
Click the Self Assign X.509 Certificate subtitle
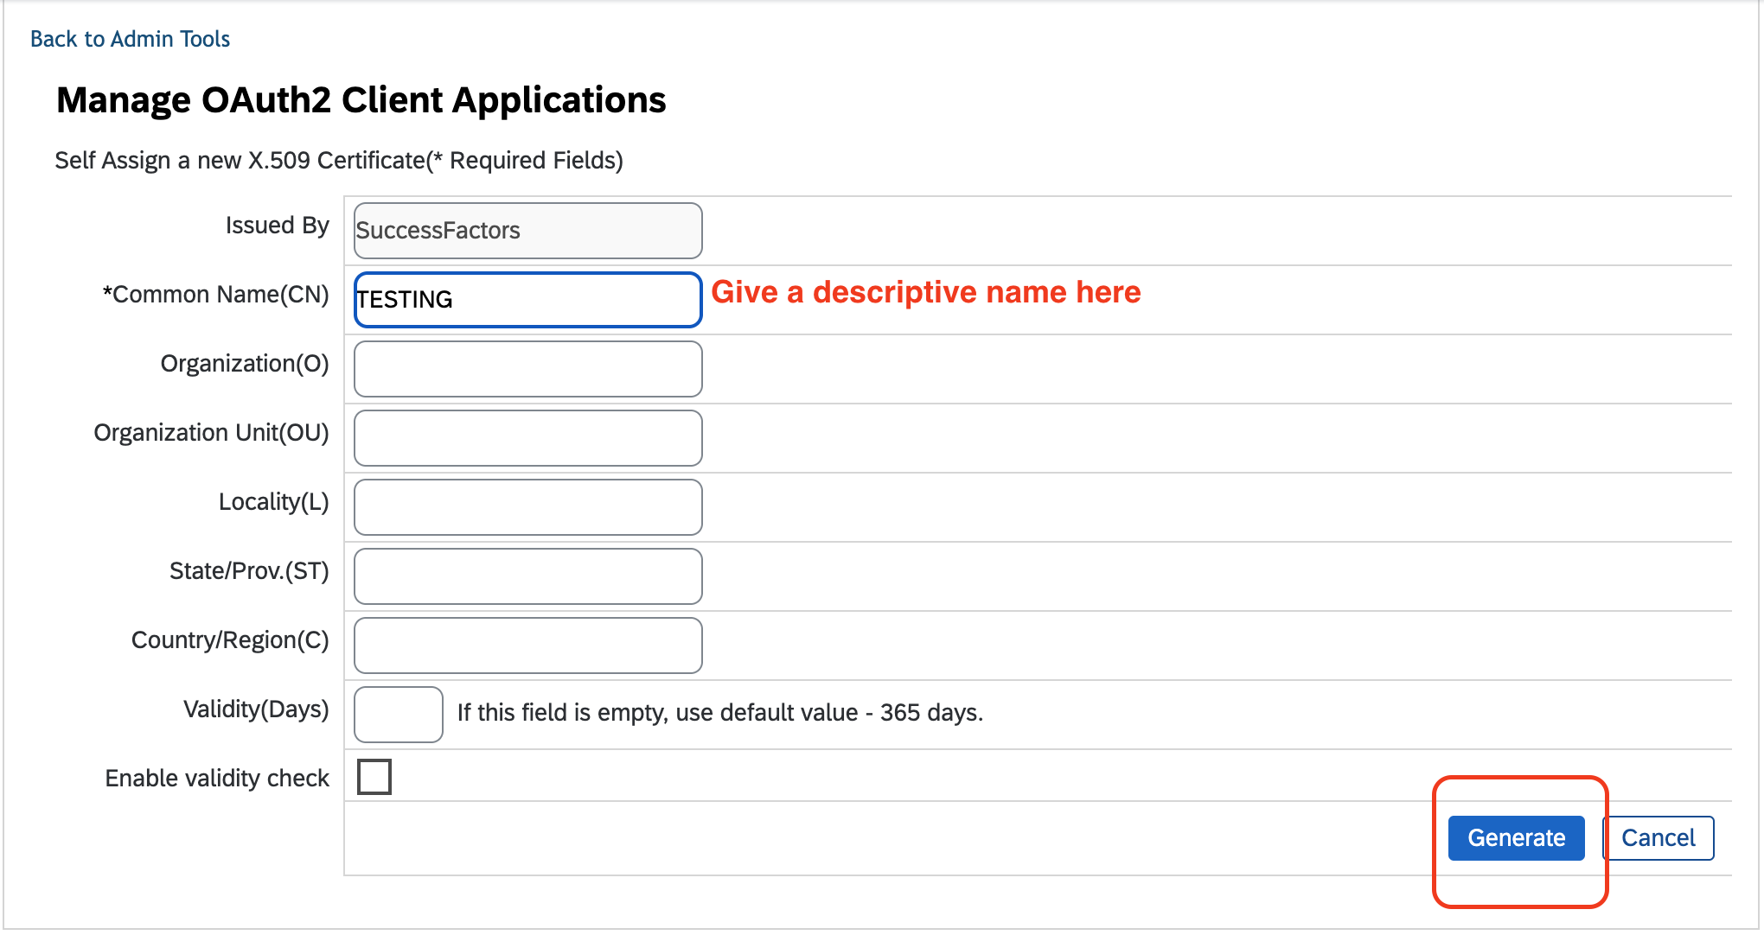(338, 161)
